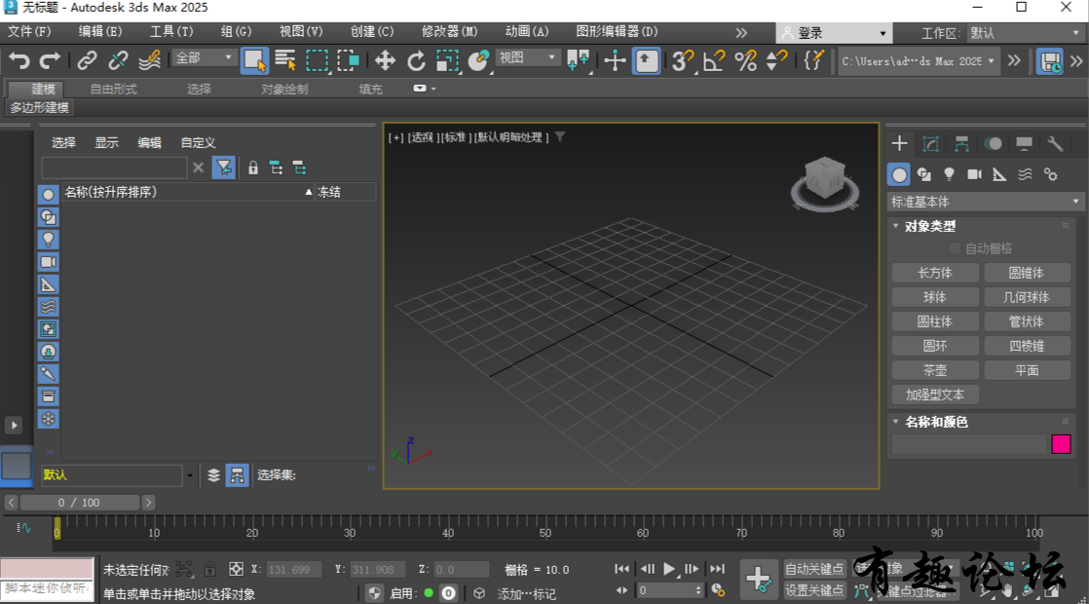Open the 编辑(E) menu
1089x604 pixels.
click(100, 31)
